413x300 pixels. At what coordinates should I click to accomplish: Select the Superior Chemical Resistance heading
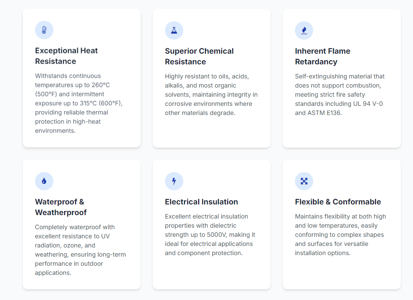(x=199, y=56)
